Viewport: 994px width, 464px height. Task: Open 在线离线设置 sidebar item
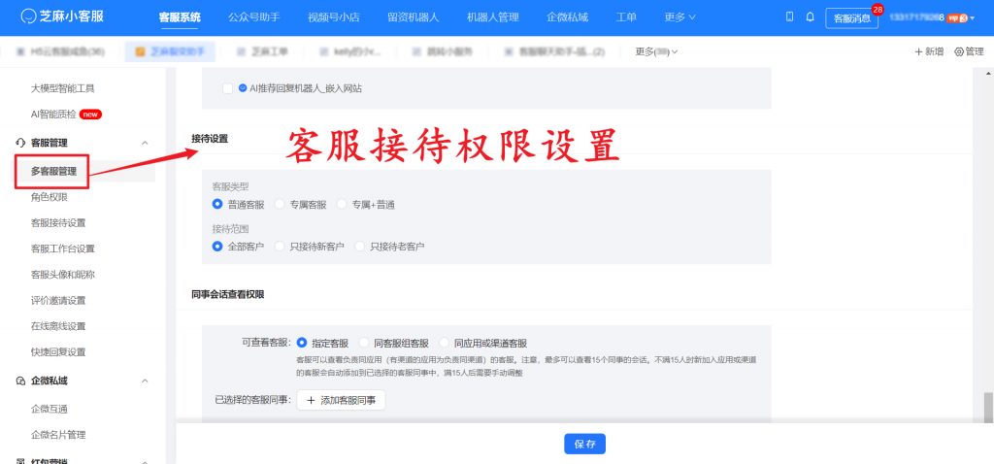(58, 326)
